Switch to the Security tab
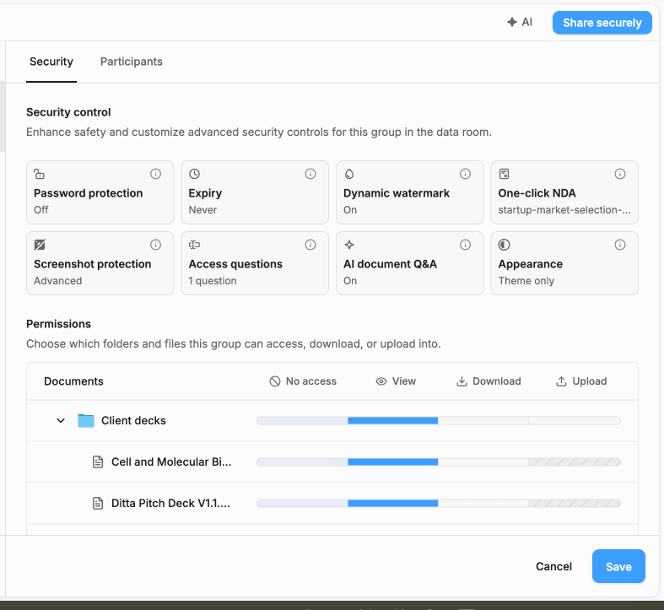The height and width of the screenshot is (610, 664). (51, 62)
